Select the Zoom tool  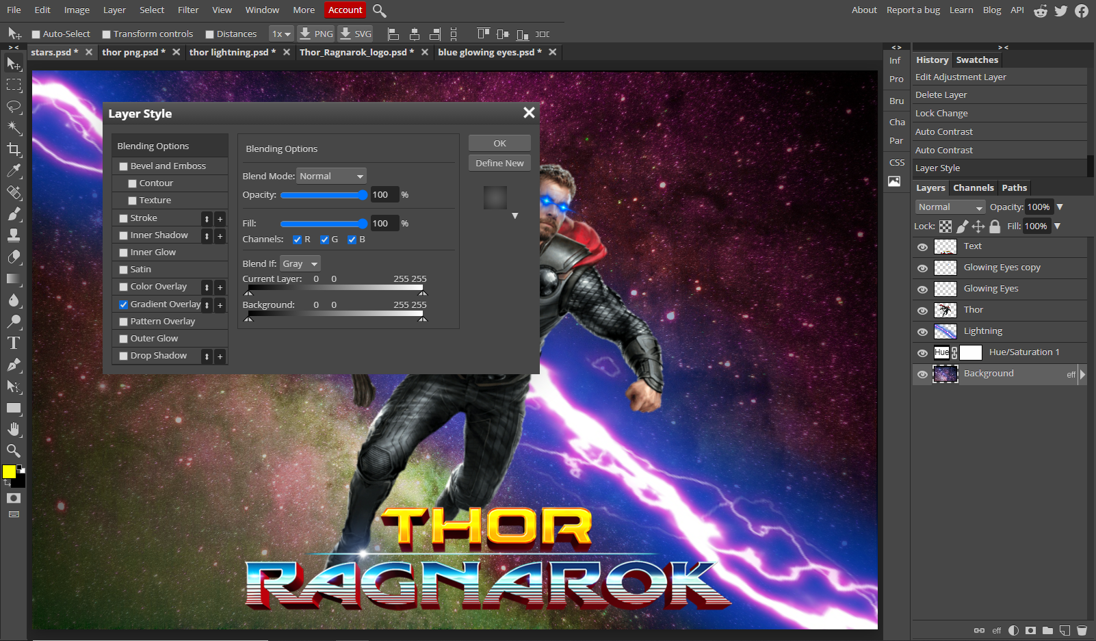pyautogui.click(x=14, y=450)
